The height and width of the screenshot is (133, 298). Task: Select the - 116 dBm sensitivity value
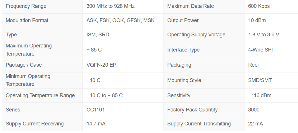point(260,95)
